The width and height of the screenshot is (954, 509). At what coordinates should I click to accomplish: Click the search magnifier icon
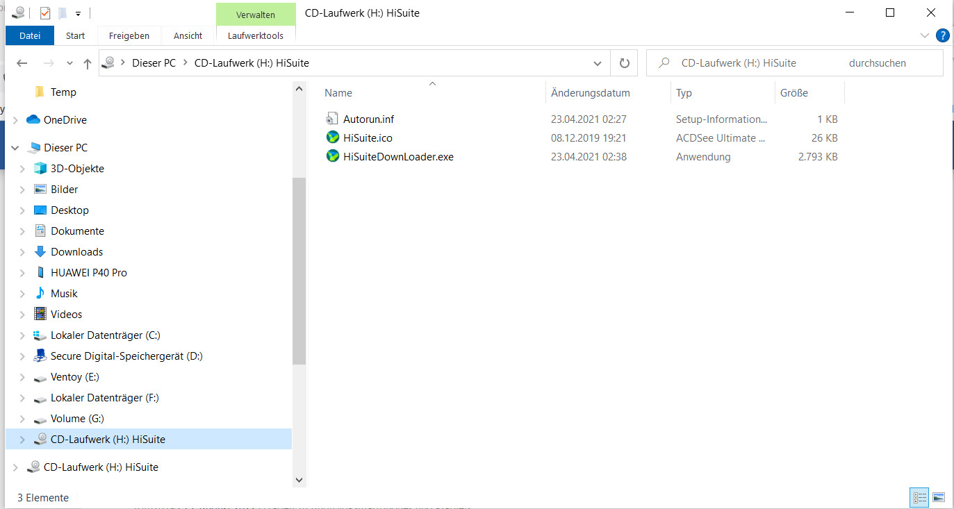click(x=664, y=62)
